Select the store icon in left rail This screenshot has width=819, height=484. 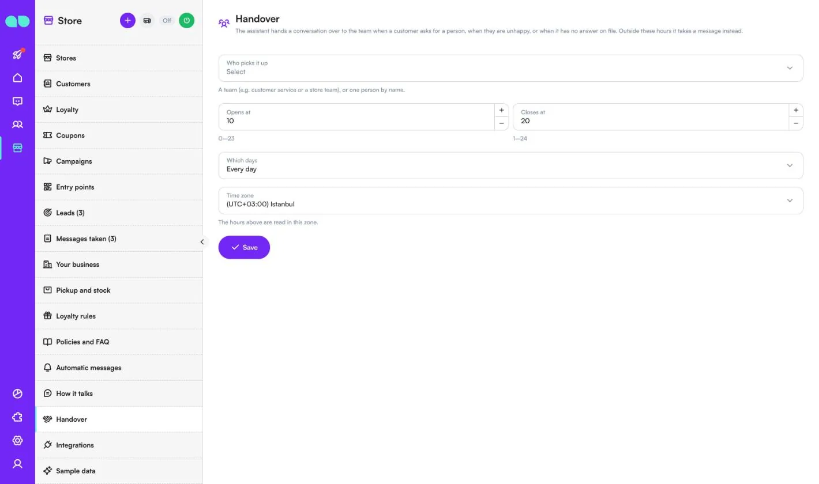click(17, 148)
